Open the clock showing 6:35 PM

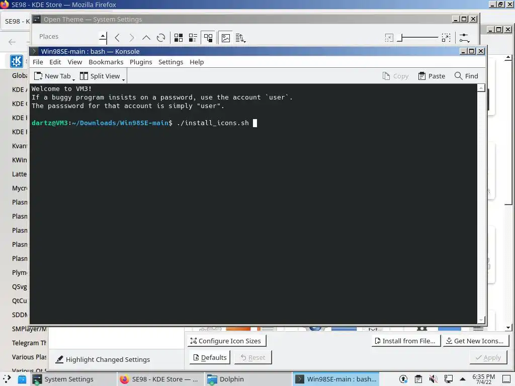483,379
